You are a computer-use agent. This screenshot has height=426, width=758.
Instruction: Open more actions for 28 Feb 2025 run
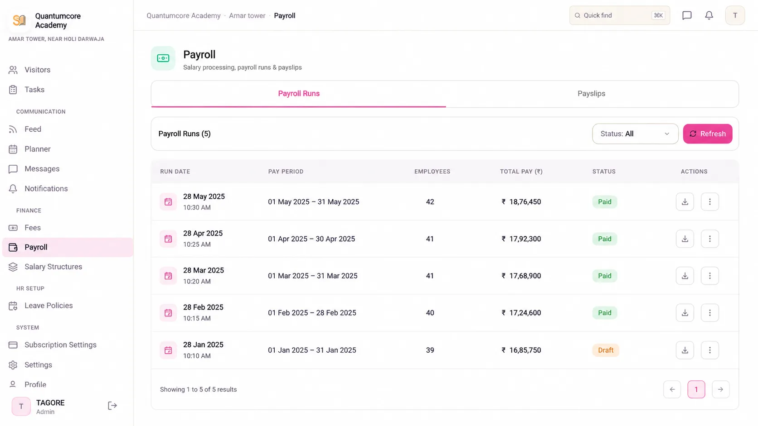[710, 313]
